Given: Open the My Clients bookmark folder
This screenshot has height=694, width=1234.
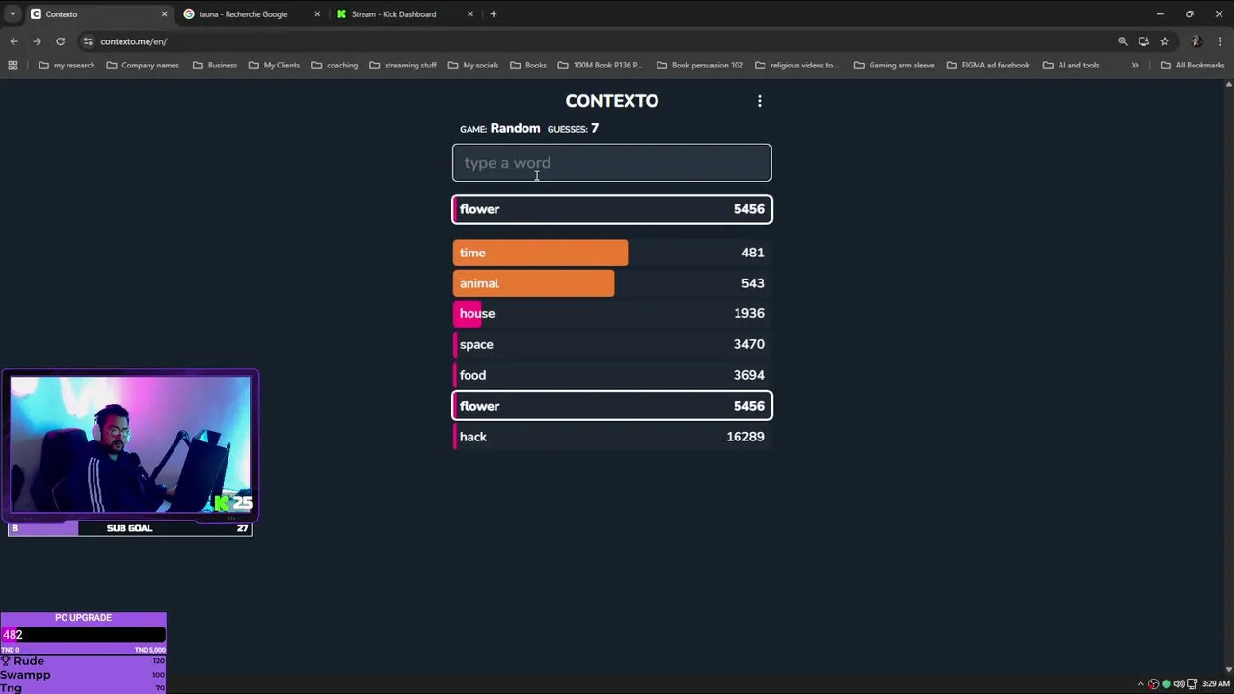Looking at the screenshot, I should pos(274,66).
